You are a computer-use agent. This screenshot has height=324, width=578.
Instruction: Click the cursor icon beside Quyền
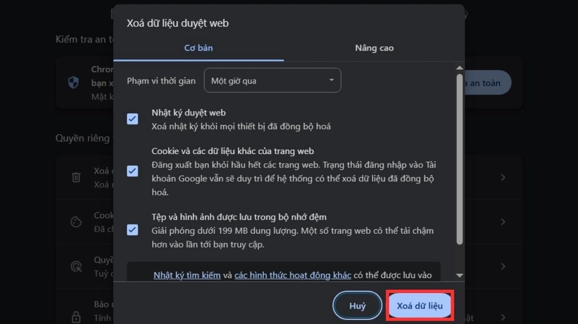(x=76, y=266)
